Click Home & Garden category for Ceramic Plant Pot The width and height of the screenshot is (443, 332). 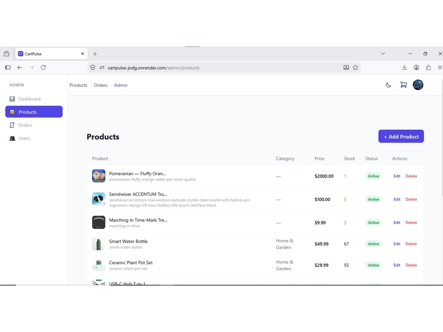[x=285, y=265]
